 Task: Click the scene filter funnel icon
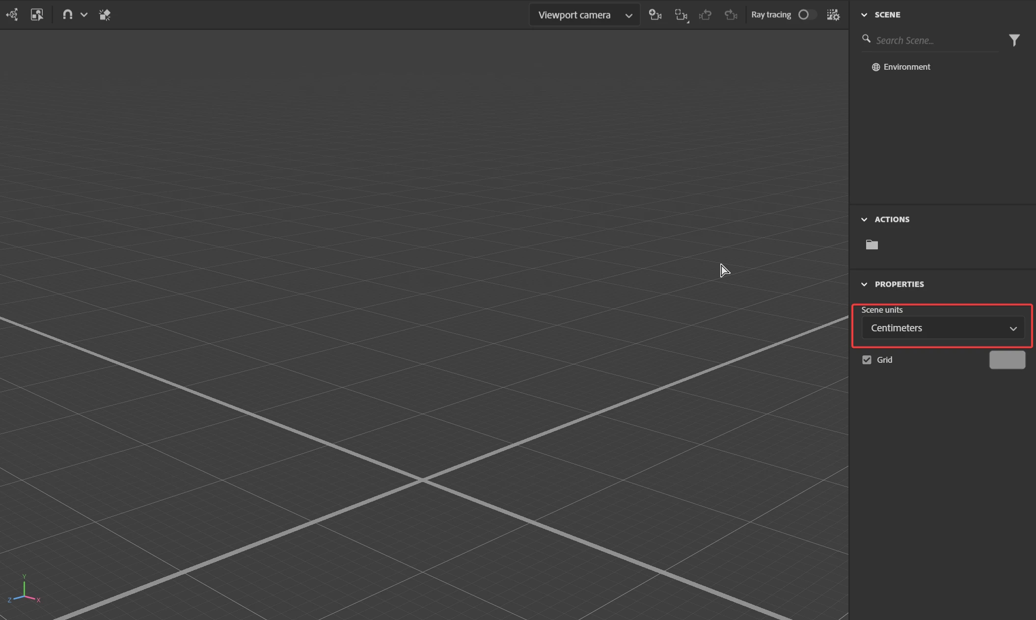[1014, 40]
